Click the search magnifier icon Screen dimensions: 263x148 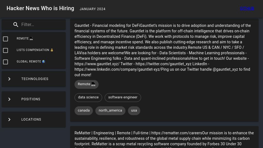click(x=16, y=25)
